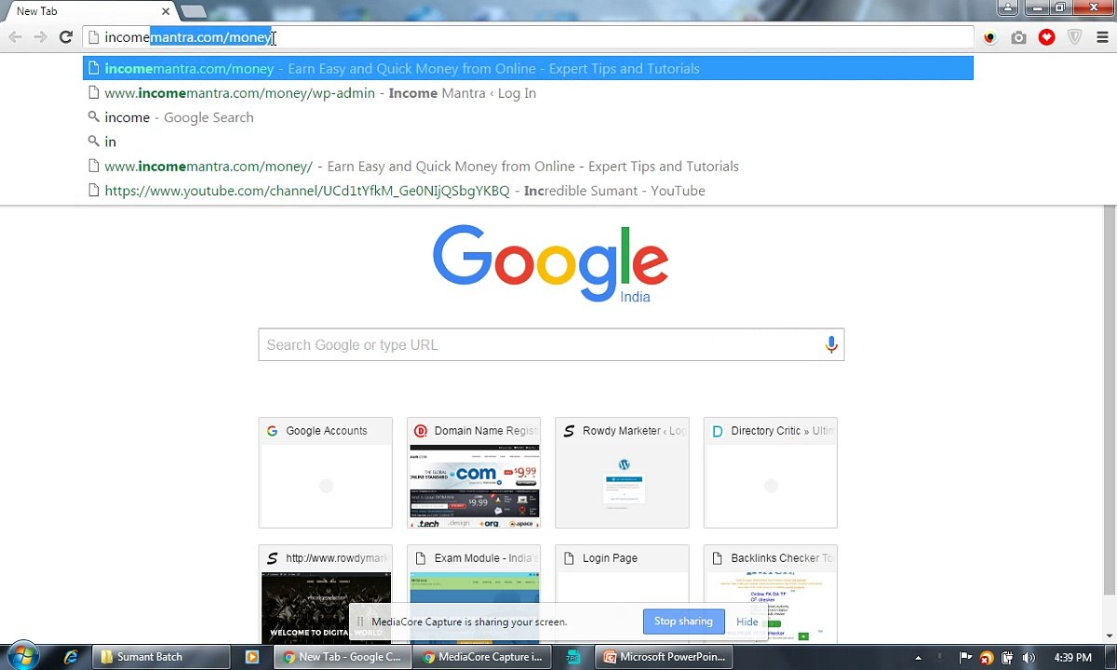Show hidden system tray icons
Screen dimensions: 1117x670
pos(919,657)
